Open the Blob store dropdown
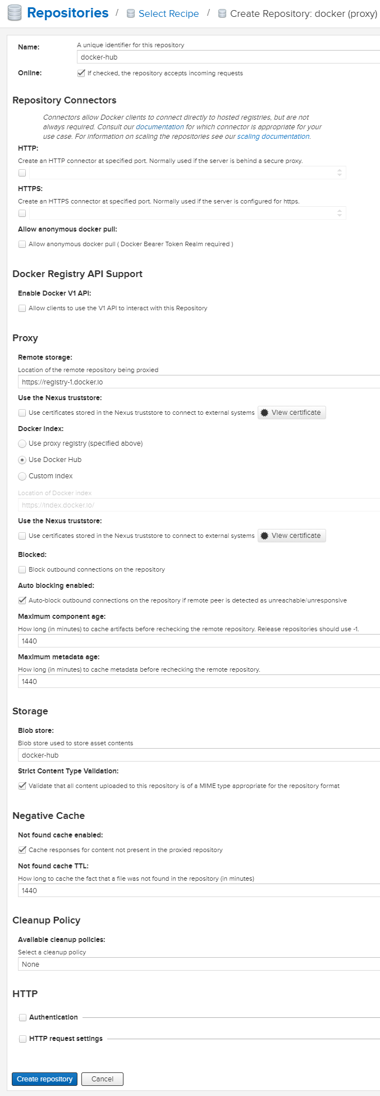 [x=199, y=755]
